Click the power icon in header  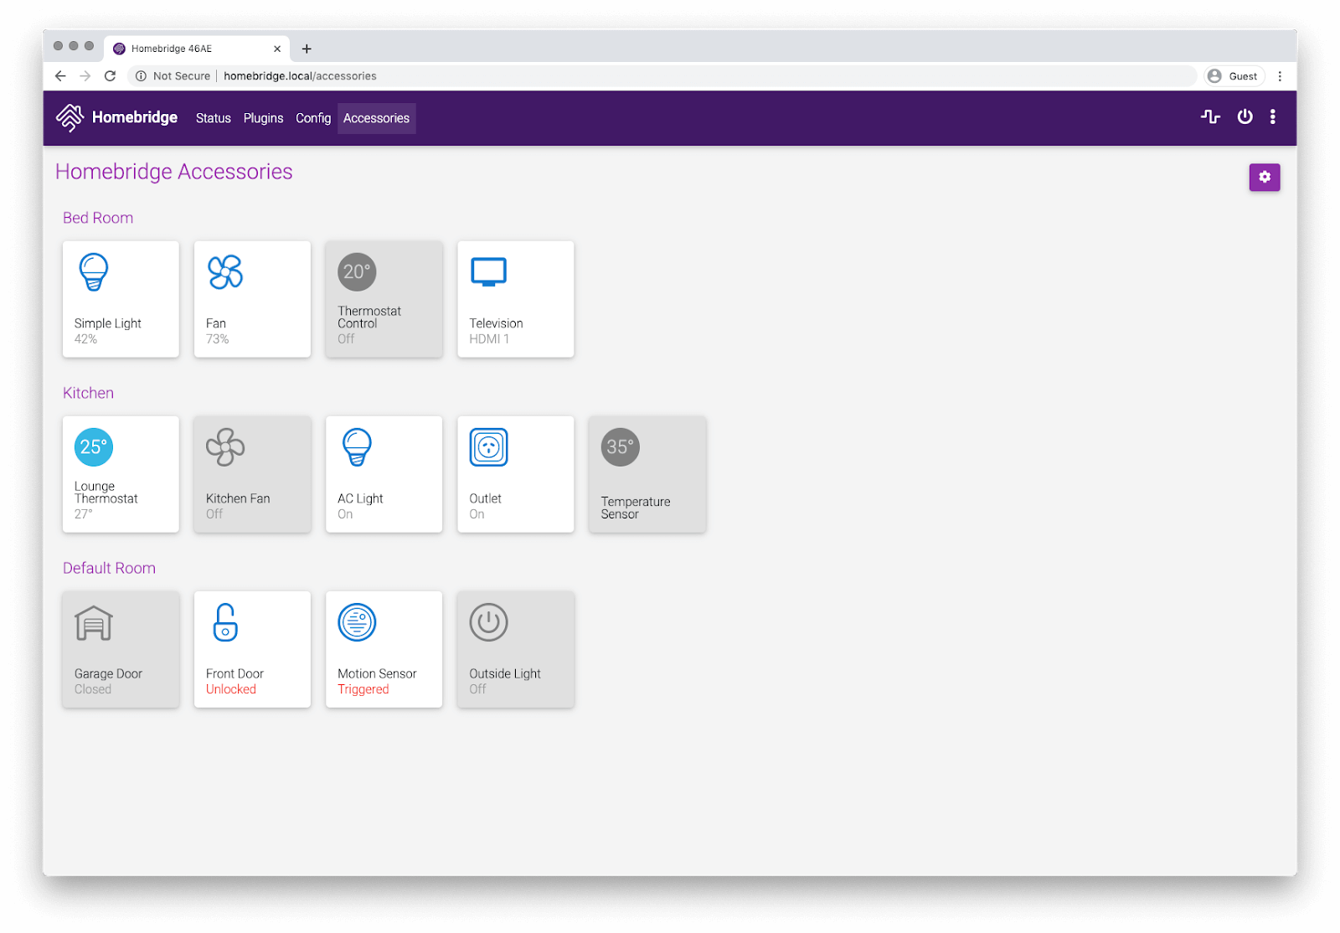pos(1245,117)
